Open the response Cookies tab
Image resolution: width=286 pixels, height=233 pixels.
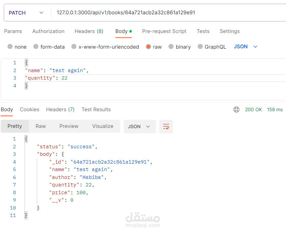click(30, 110)
